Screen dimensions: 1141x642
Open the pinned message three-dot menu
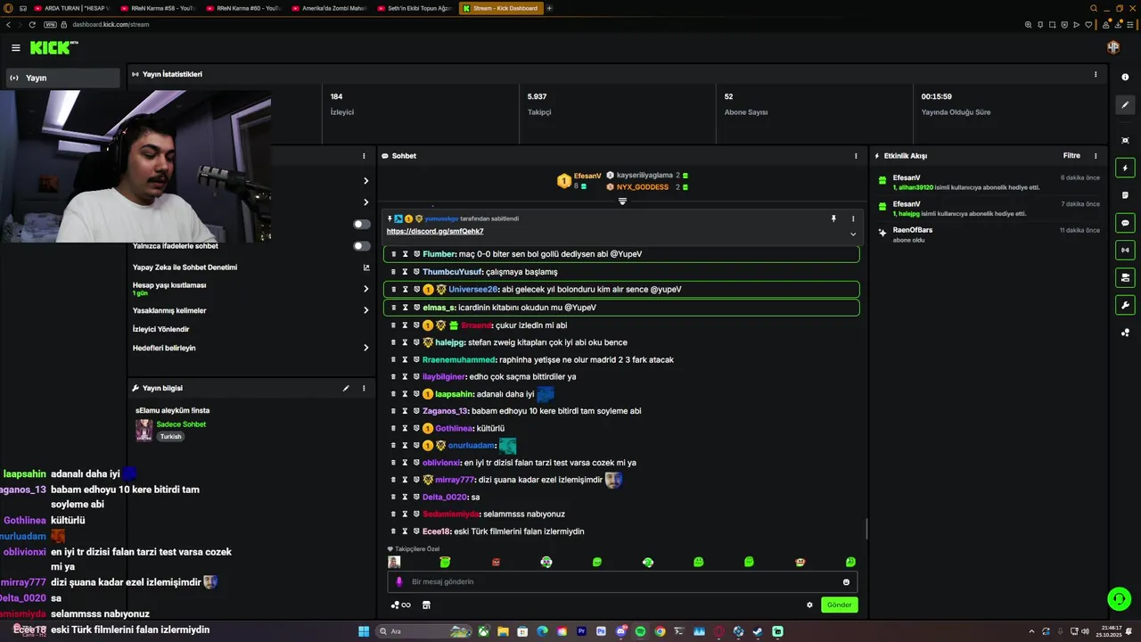coord(853,218)
